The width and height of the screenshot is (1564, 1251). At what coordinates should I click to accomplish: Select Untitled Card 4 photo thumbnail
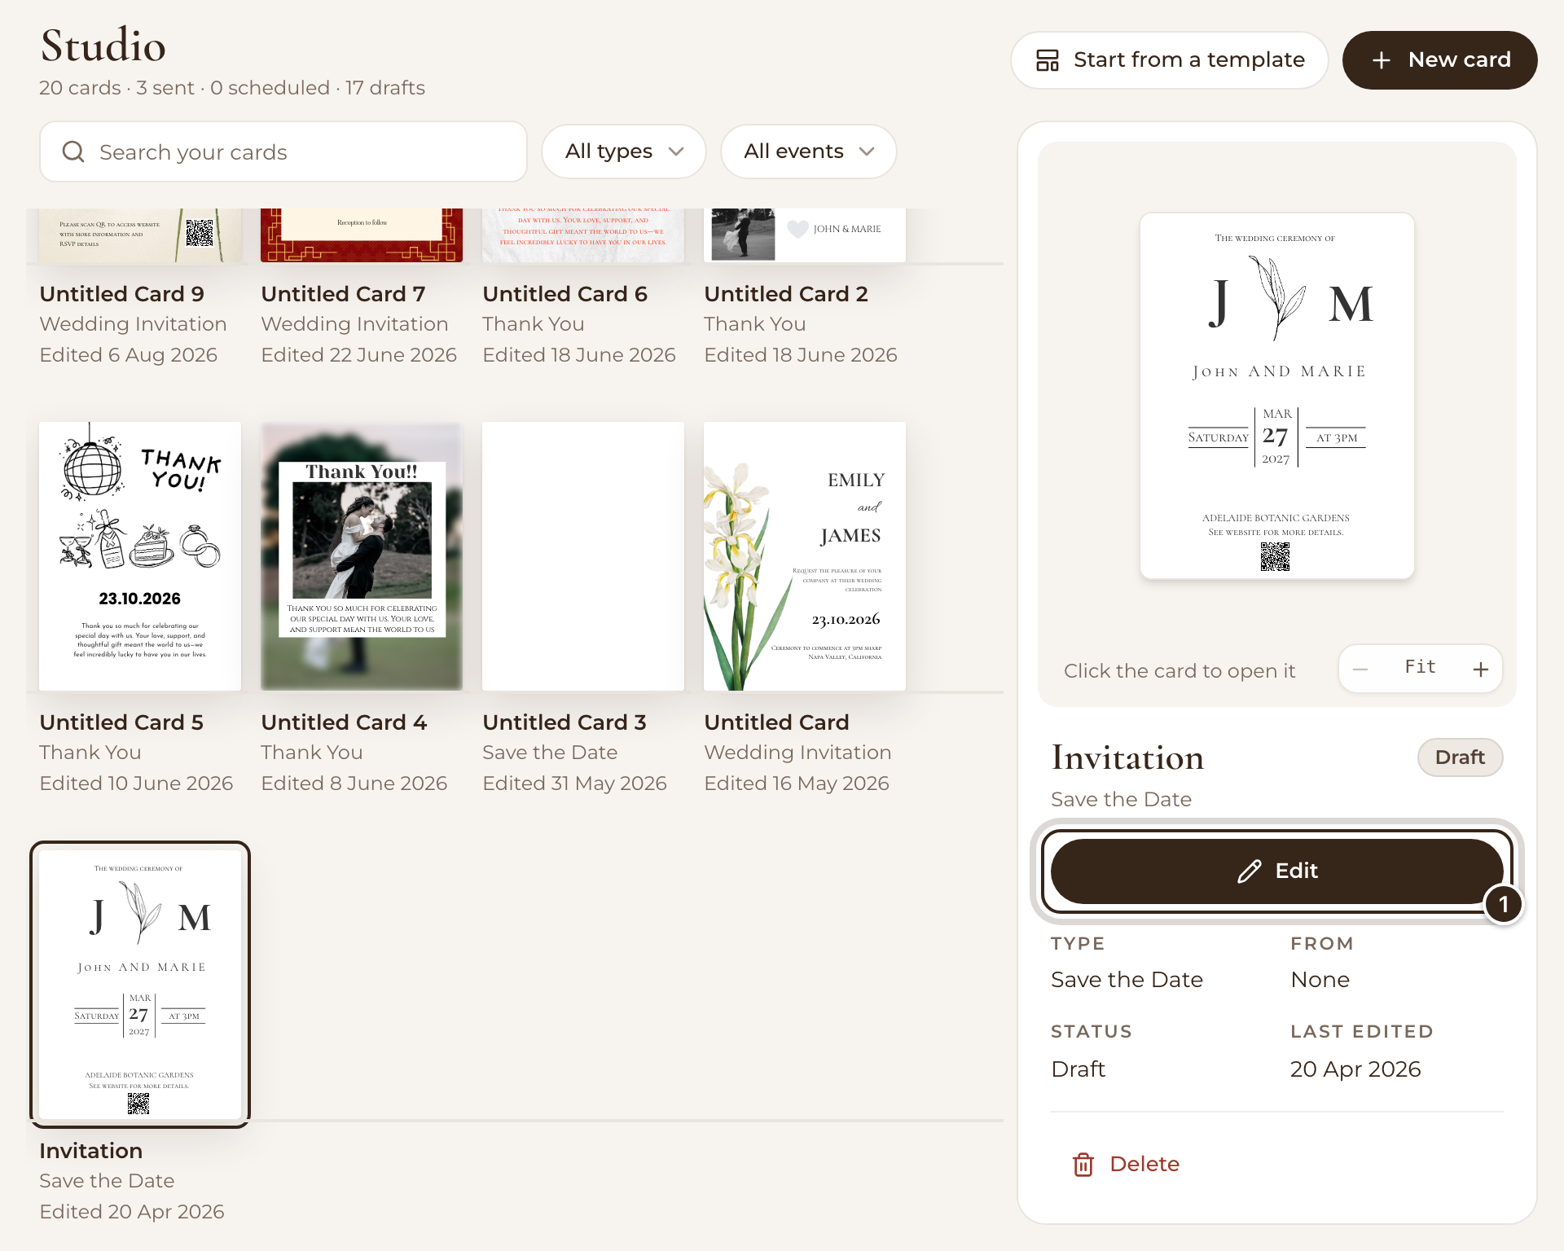[362, 556]
